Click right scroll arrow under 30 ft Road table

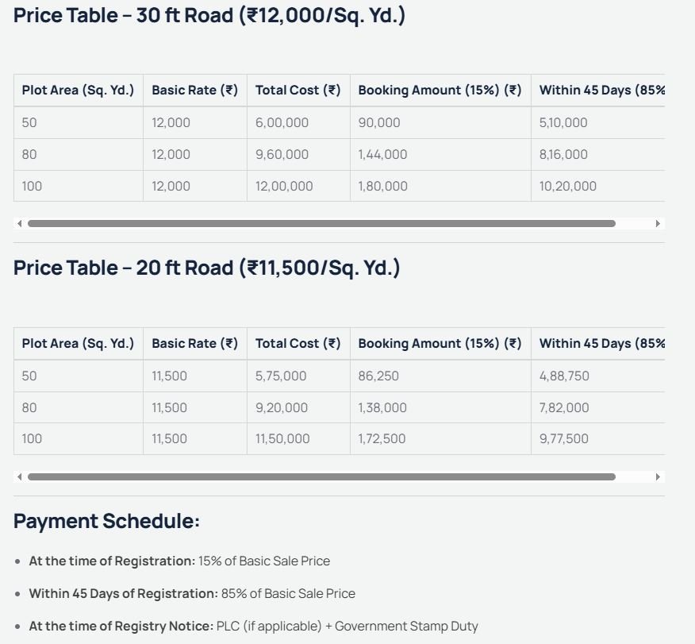coord(658,224)
